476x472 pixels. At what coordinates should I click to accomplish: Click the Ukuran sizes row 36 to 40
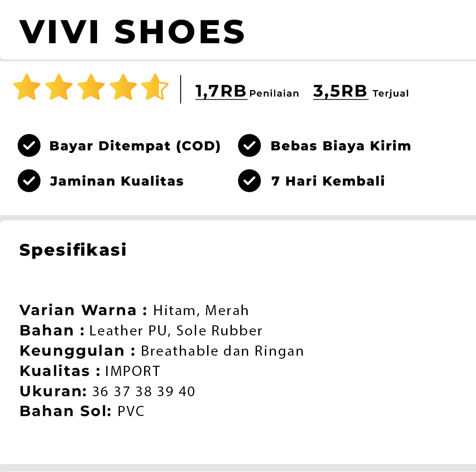107,391
